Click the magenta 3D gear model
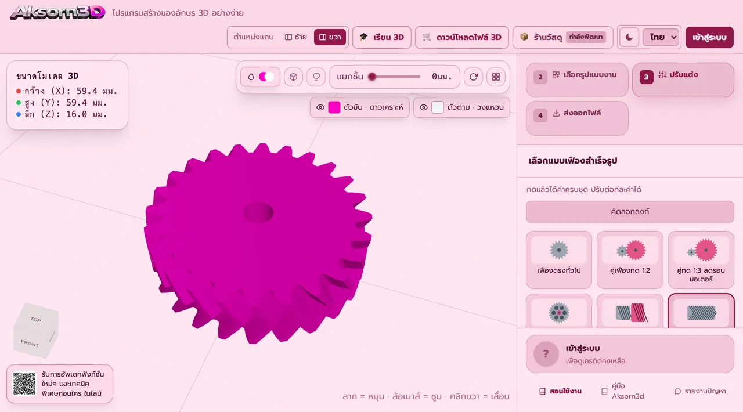743x412 pixels. point(258,243)
